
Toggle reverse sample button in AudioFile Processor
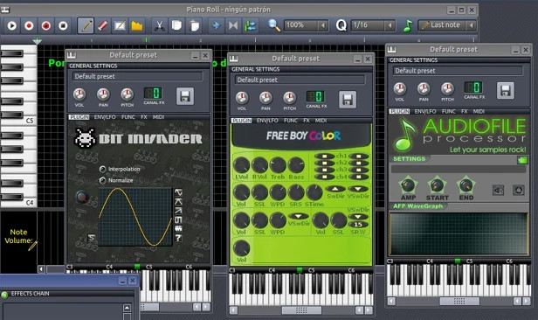(x=498, y=190)
